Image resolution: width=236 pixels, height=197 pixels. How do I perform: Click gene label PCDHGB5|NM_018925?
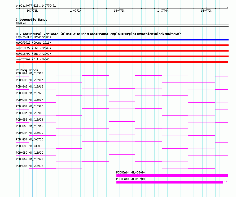[29, 153]
